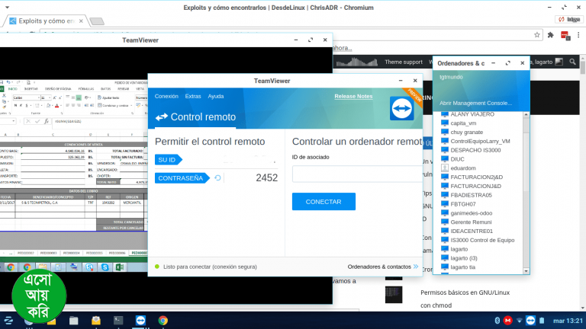Open Chromium three-dot menu
Screen dimensions: 586x329
pos(578,34)
